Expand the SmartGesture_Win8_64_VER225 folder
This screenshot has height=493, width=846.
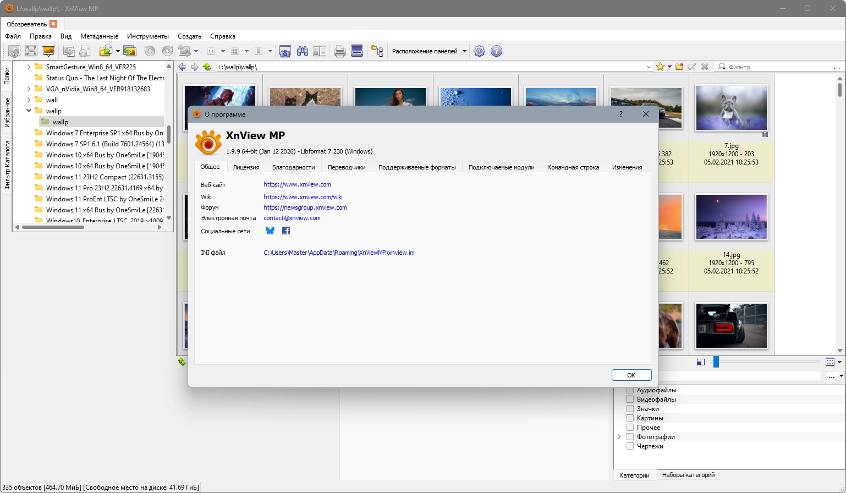[x=29, y=67]
